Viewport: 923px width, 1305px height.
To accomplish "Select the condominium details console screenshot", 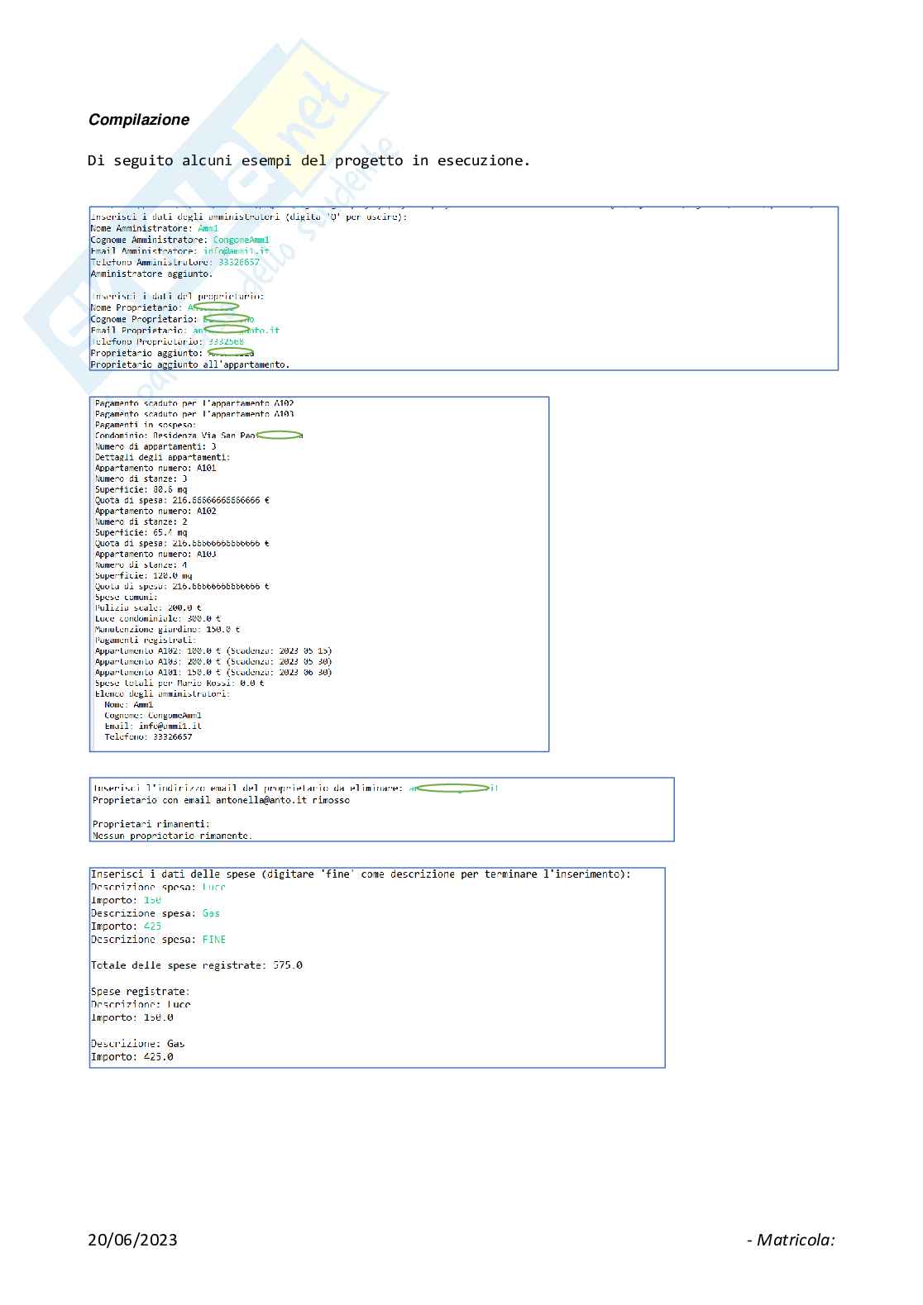I will click(318, 574).
